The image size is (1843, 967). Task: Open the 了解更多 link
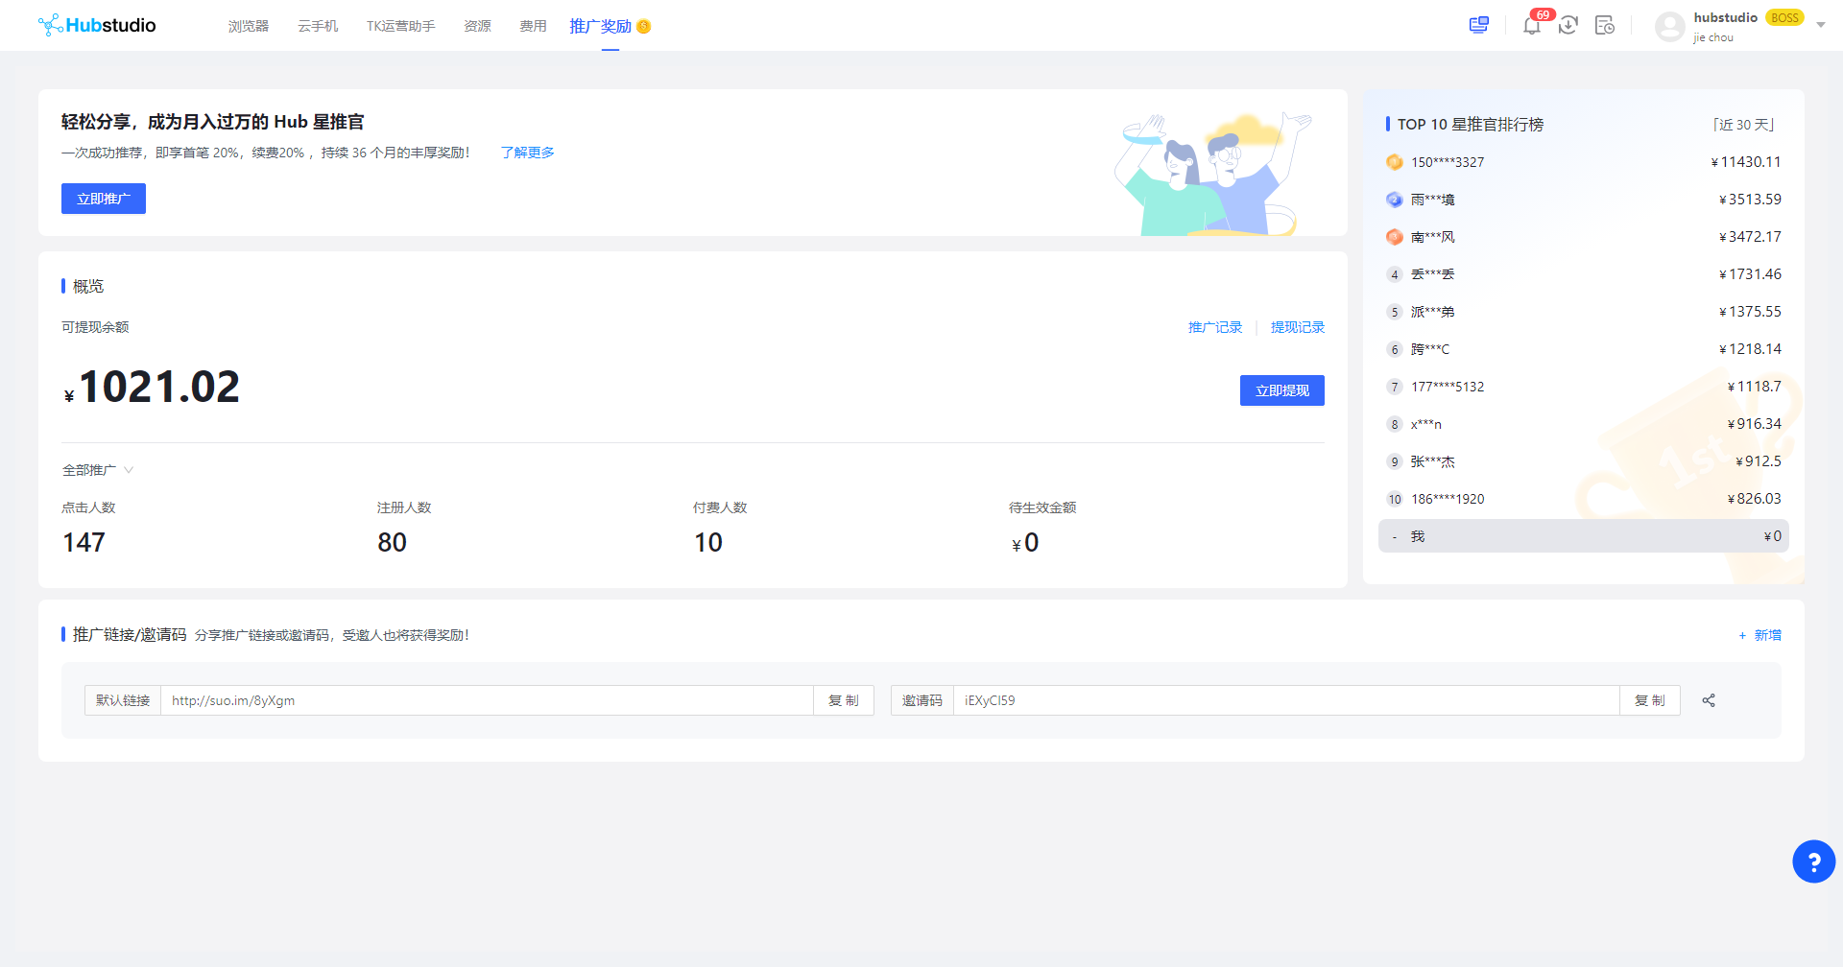[527, 153]
